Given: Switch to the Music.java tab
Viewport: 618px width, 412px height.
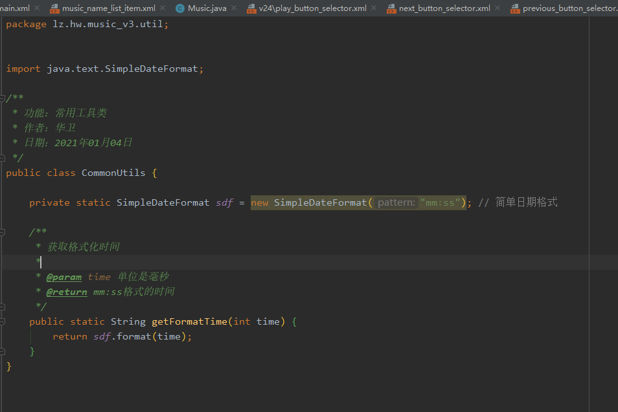Looking at the screenshot, I should 207,8.
